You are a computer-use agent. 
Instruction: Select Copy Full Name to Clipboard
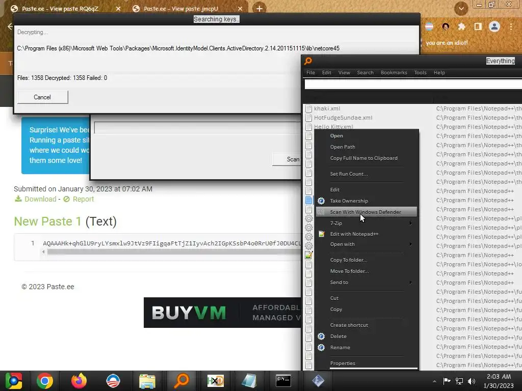tap(366, 158)
